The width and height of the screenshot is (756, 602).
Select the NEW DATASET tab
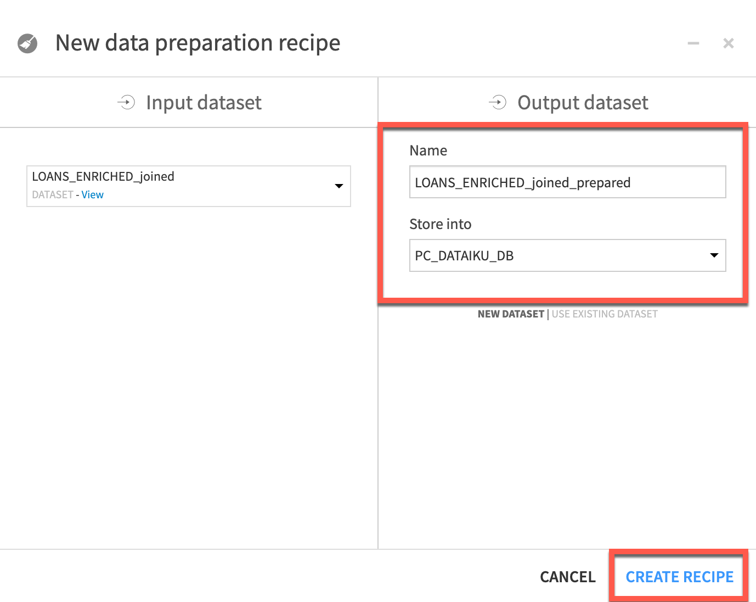511,314
